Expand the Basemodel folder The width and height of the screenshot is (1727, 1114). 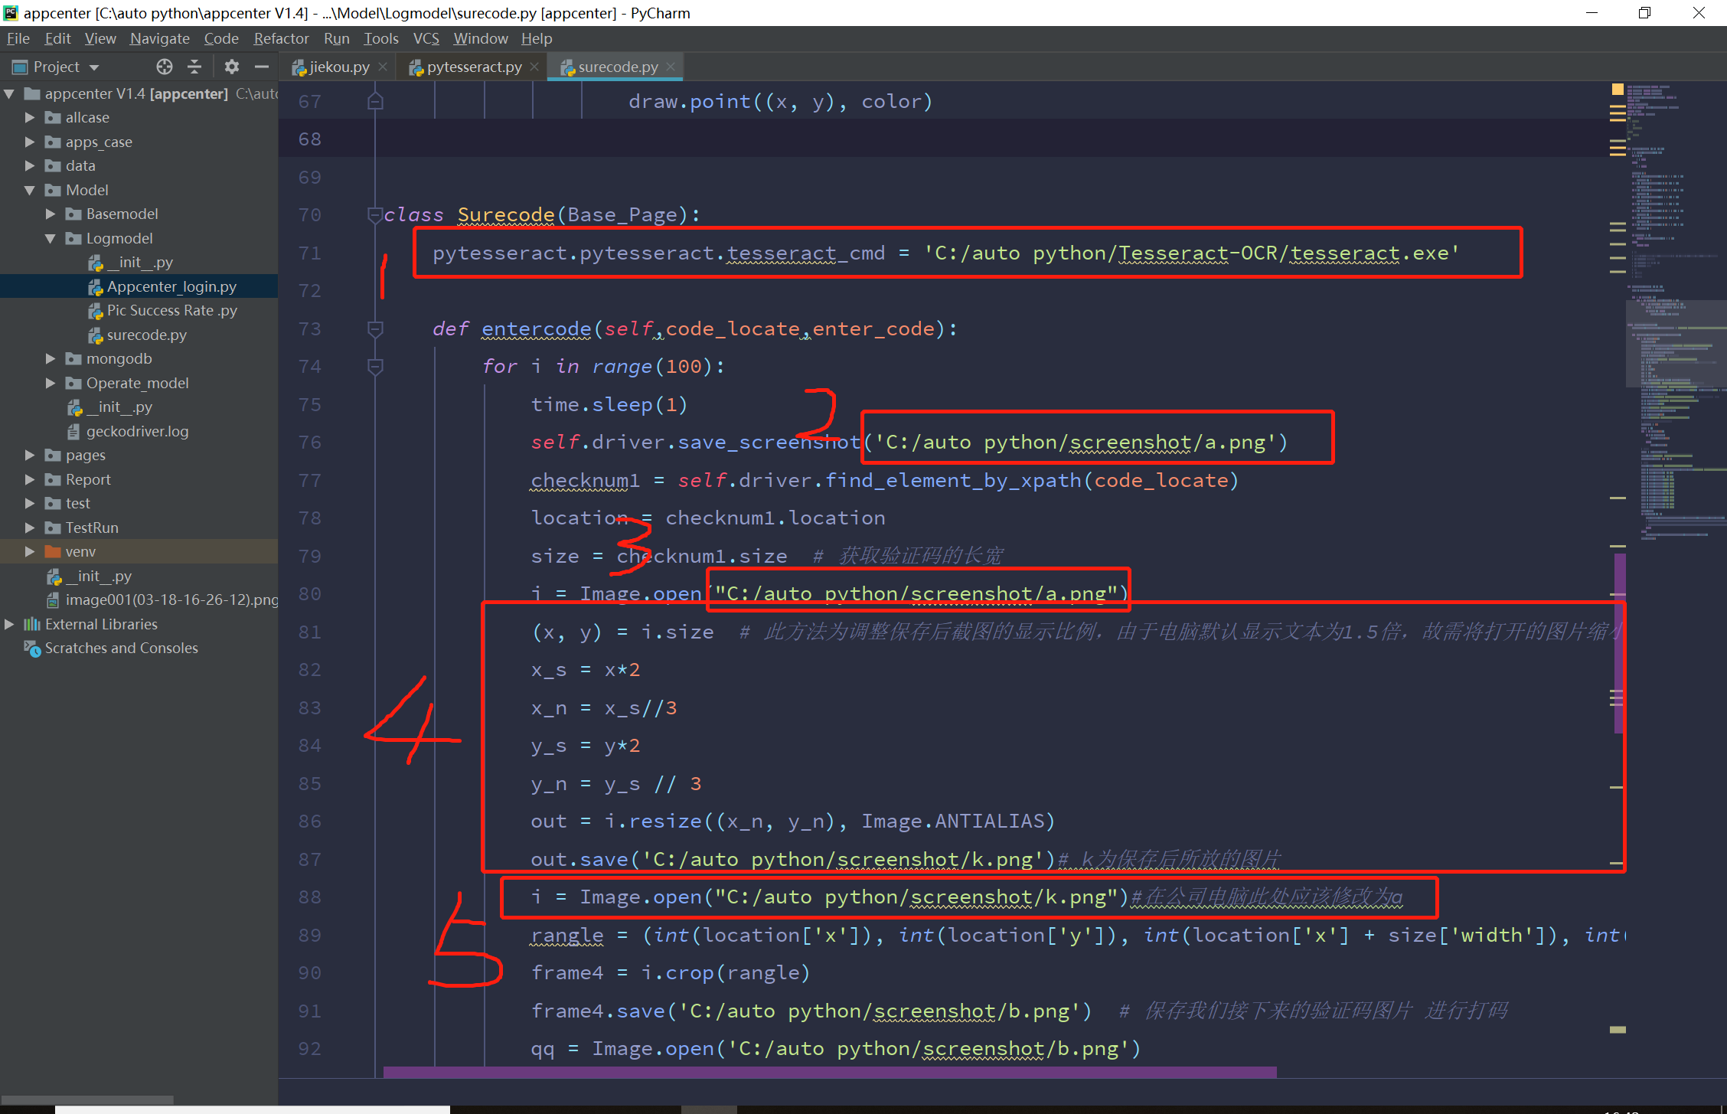tap(51, 214)
